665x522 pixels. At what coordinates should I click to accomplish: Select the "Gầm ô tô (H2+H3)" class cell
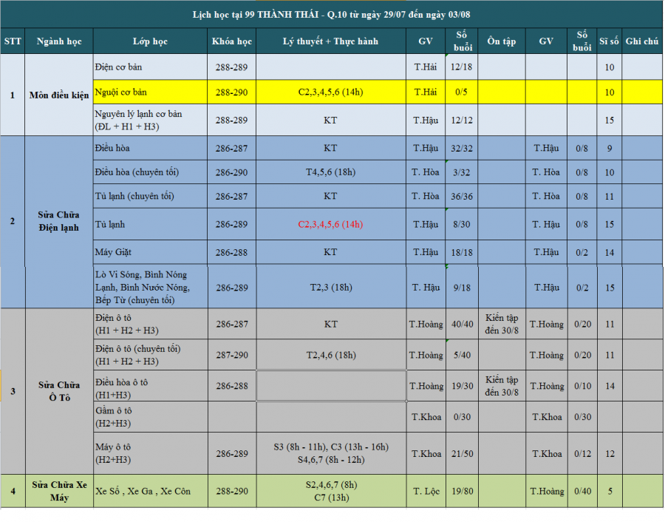pyautogui.click(x=150, y=417)
